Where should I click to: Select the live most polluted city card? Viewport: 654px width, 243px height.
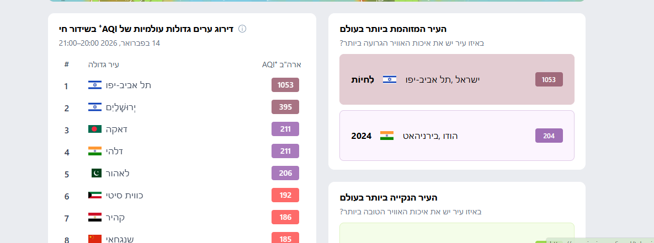click(x=456, y=79)
